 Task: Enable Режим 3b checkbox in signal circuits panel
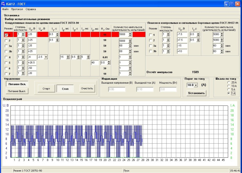[150, 51]
